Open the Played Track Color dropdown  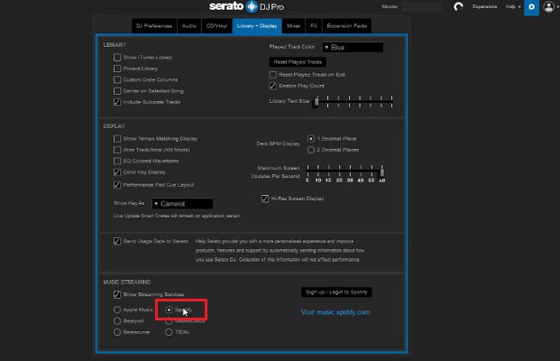(x=353, y=47)
